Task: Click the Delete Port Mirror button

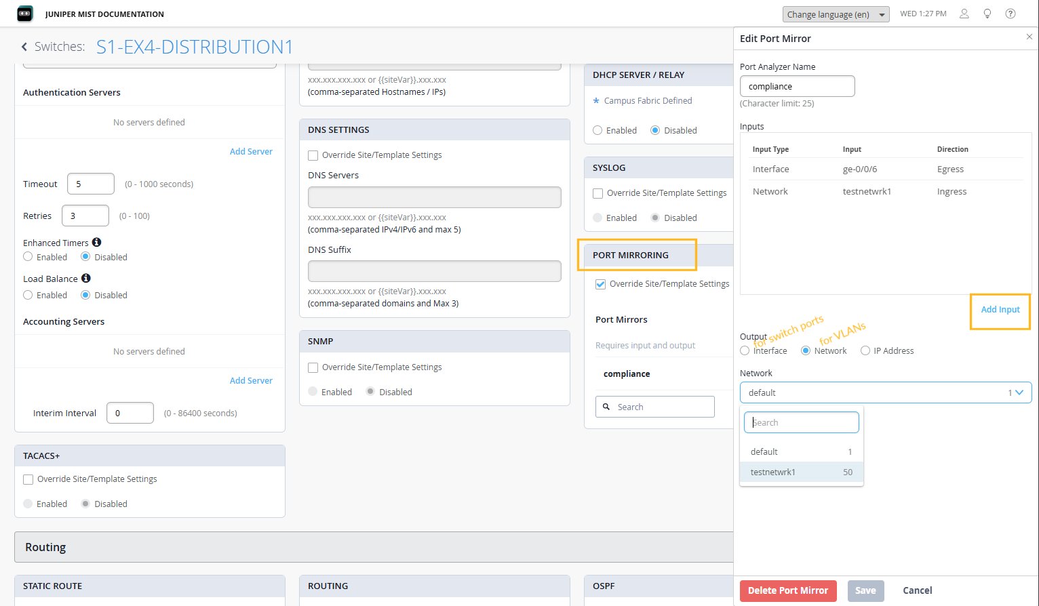Action: [787, 590]
